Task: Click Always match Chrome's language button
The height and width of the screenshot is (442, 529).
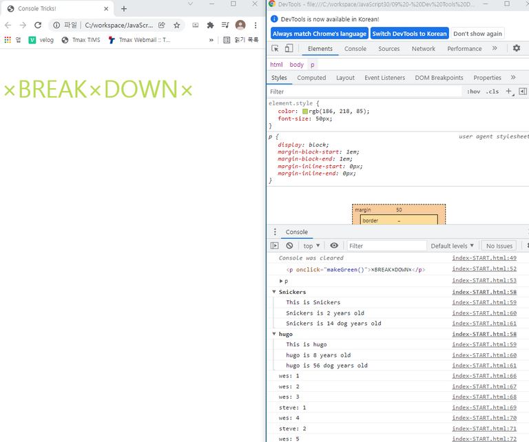Action: pyautogui.click(x=320, y=33)
